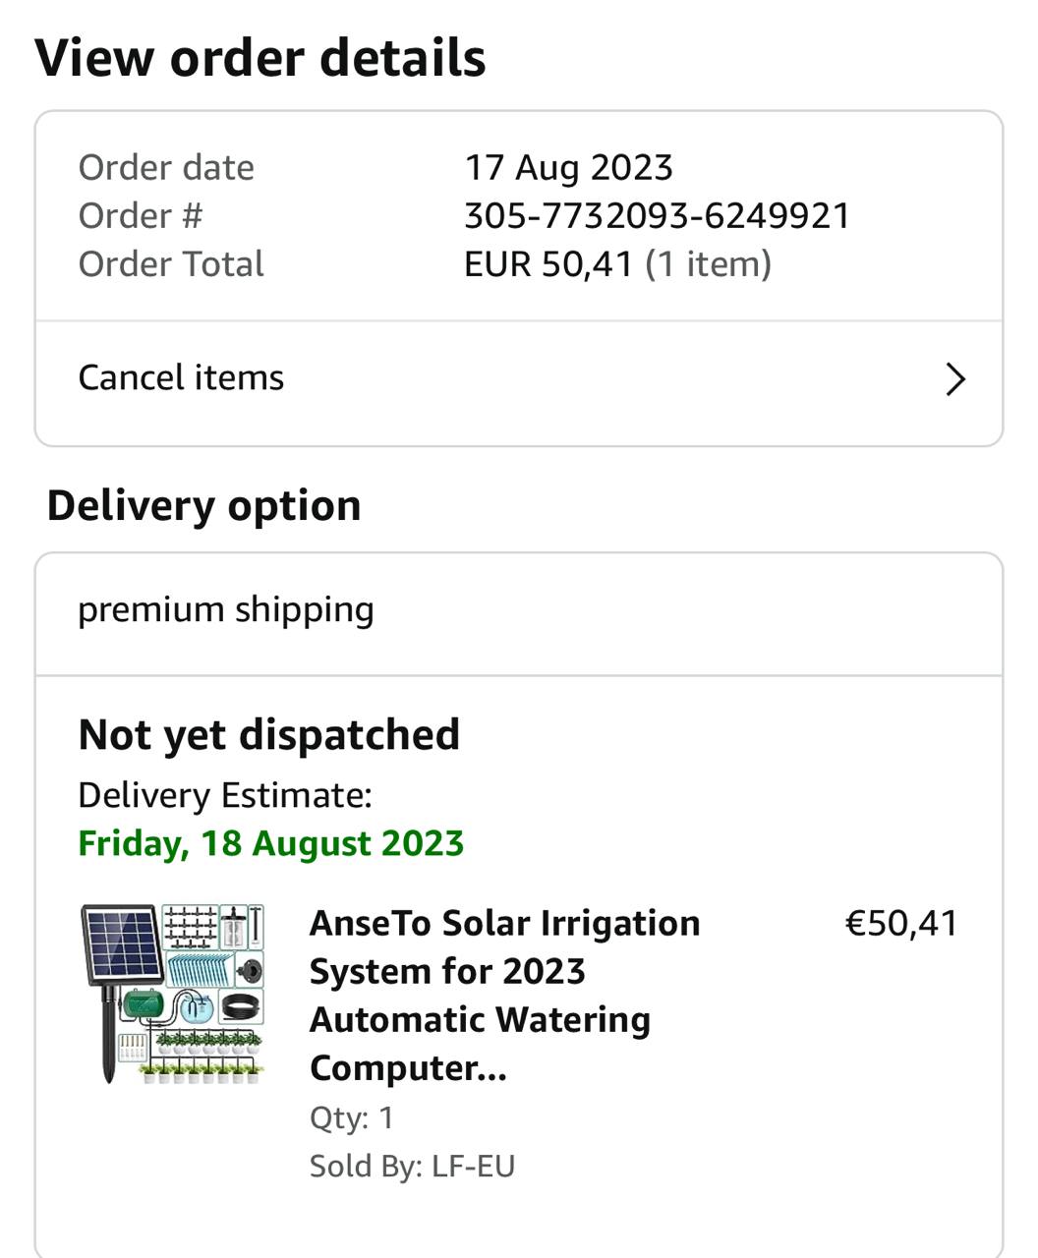Open the chevron arrow beside Cancel items

coord(954,379)
